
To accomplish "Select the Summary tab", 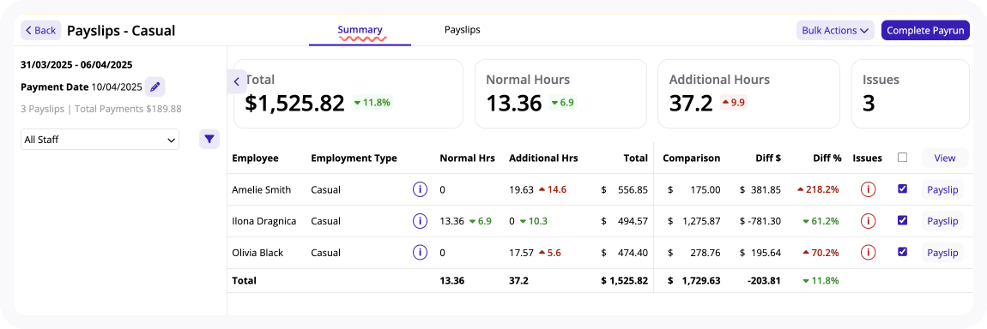I will pyautogui.click(x=360, y=29).
